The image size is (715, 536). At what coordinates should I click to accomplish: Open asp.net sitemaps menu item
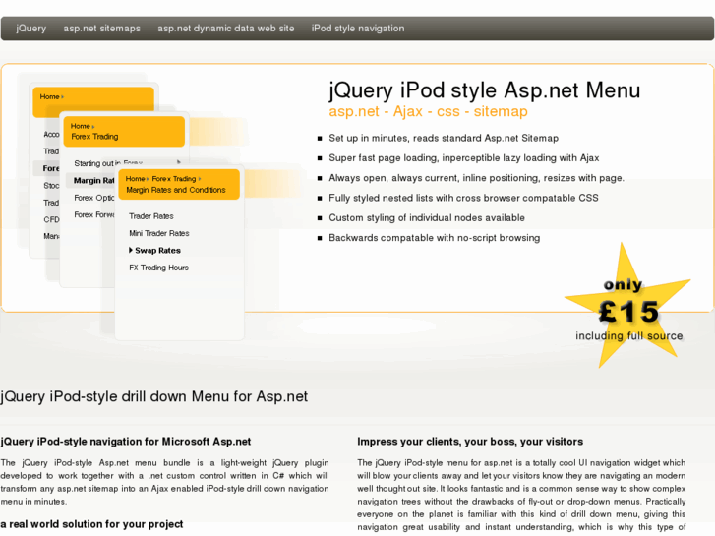click(x=101, y=29)
